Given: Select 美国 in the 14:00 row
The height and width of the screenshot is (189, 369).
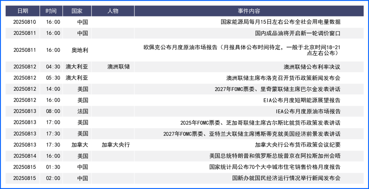Looking at the screenshot, I should 83,89.
